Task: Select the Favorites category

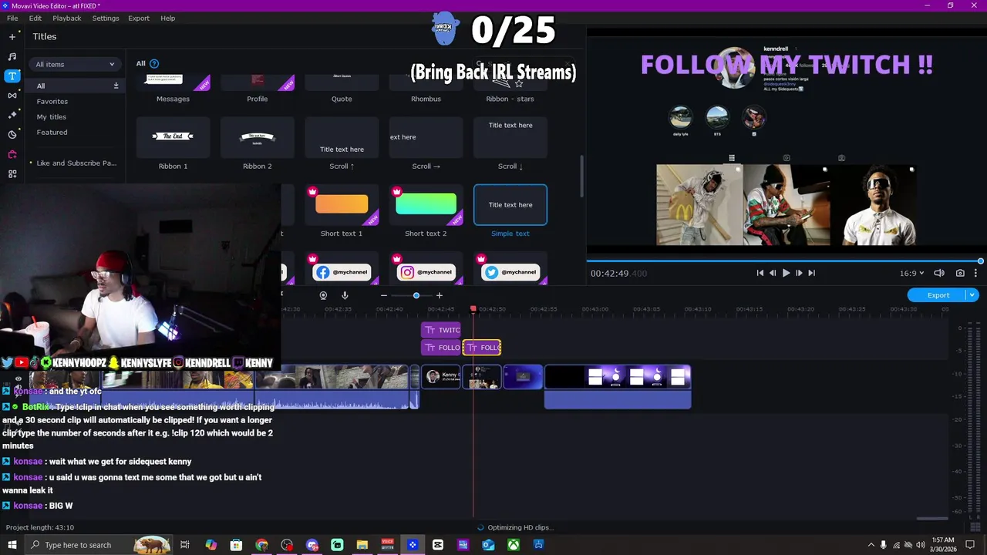Action: coord(52,101)
